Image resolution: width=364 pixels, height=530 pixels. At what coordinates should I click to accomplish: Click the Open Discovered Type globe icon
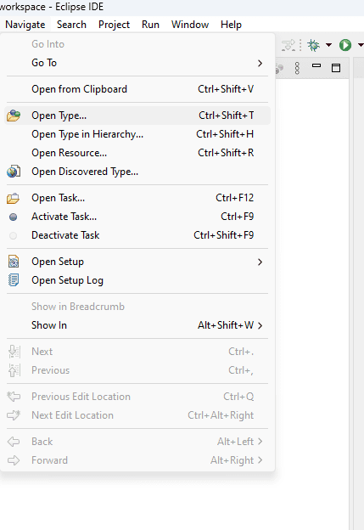pyautogui.click(x=14, y=172)
